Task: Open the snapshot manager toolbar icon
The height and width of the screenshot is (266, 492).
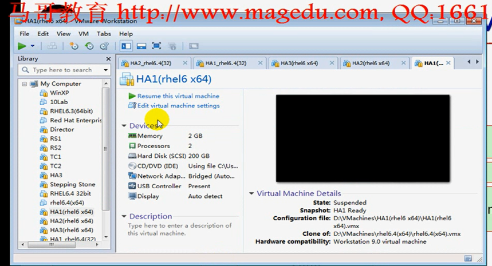Action: 104,46
